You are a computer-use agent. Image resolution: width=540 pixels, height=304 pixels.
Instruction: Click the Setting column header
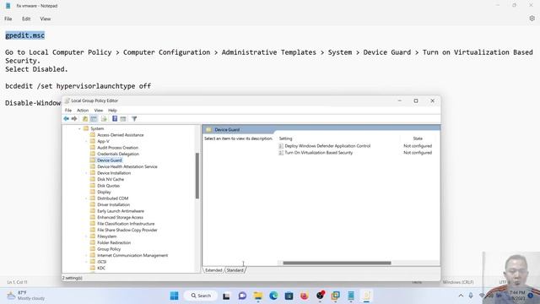tap(285, 138)
